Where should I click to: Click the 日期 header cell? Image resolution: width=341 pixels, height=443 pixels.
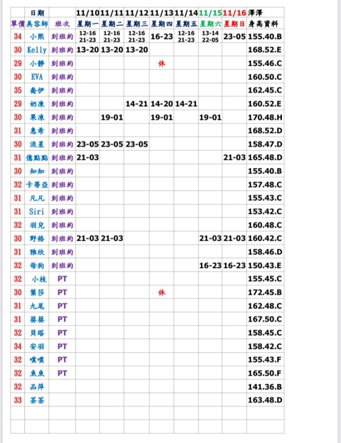tap(38, 12)
